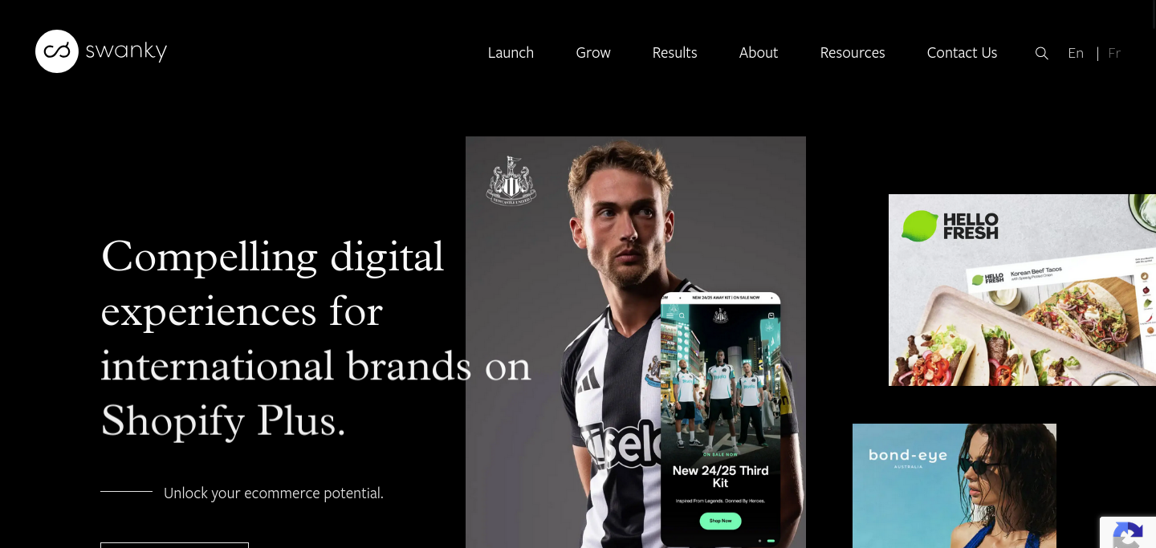Select the En language option

(x=1076, y=53)
